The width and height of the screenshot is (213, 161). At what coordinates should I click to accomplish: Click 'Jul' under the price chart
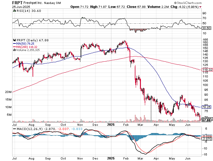(x=15, y=125)
